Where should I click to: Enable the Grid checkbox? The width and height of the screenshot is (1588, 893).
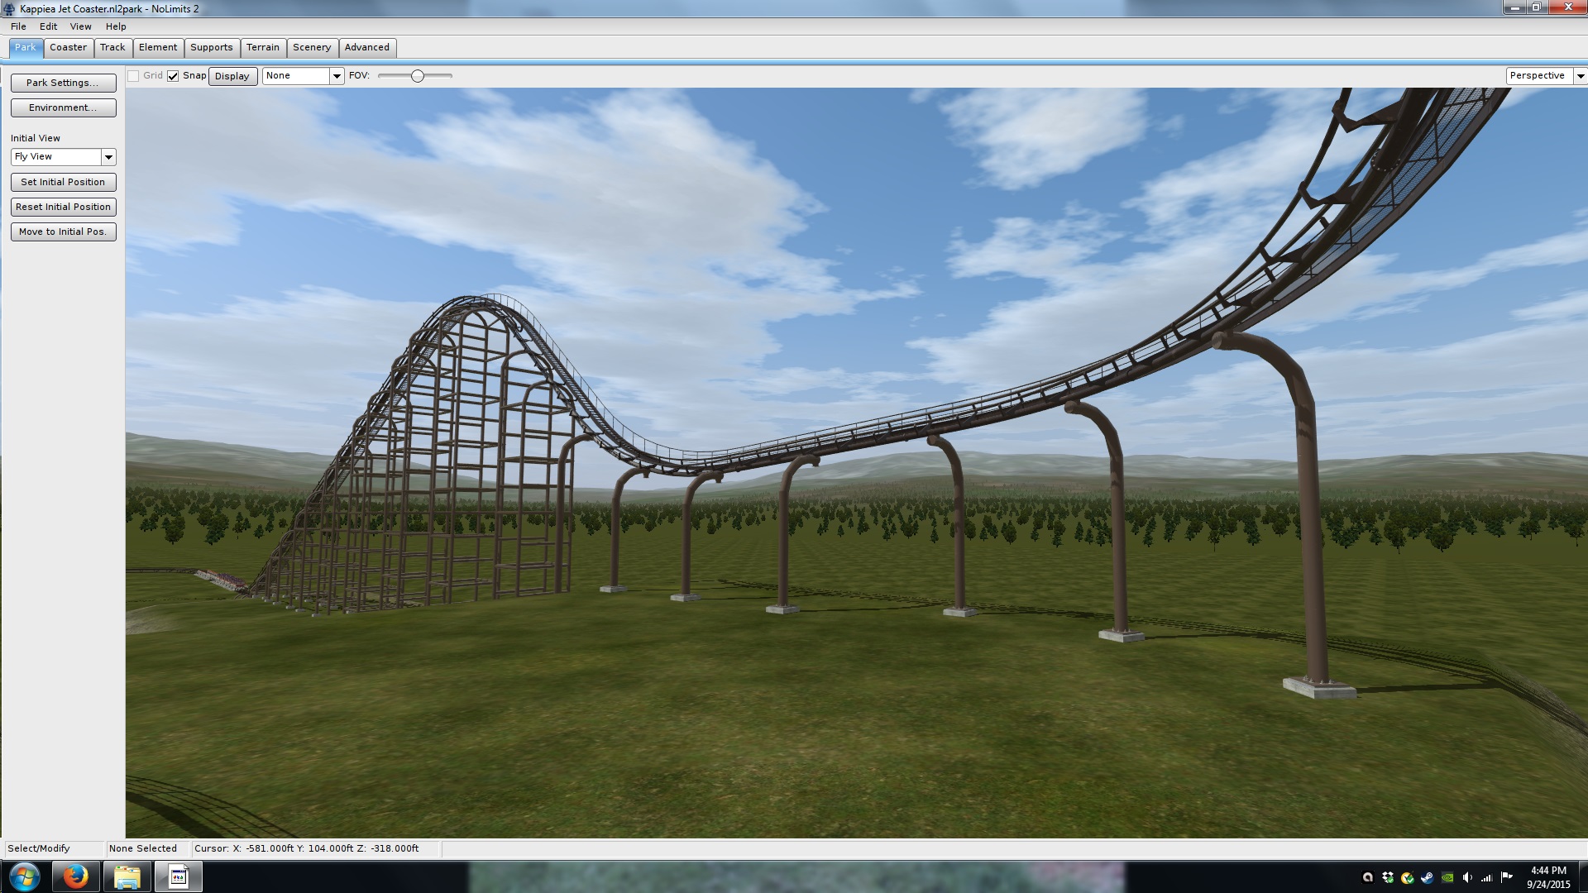tap(133, 76)
